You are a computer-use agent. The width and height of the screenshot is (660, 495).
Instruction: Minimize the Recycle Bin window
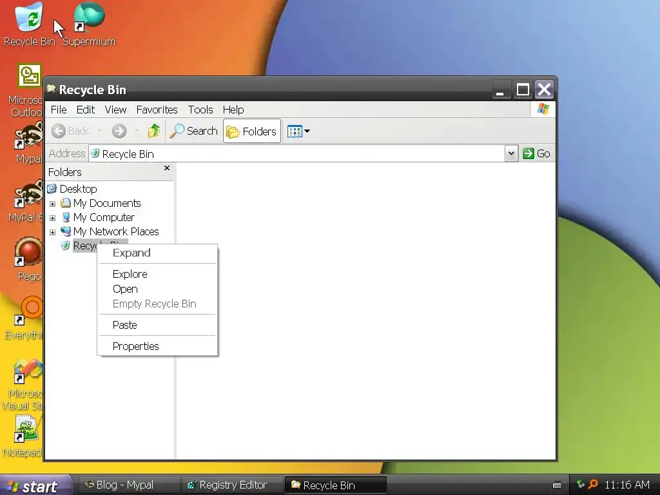pos(501,89)
